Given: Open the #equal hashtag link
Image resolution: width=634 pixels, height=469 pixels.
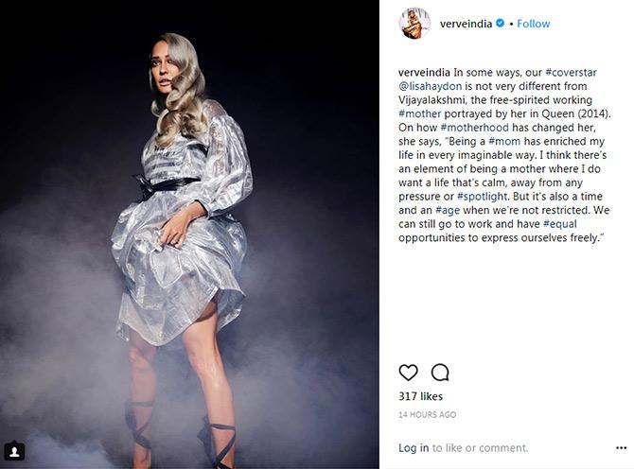Looking at the screenshot, I should (x=559, y=224).
